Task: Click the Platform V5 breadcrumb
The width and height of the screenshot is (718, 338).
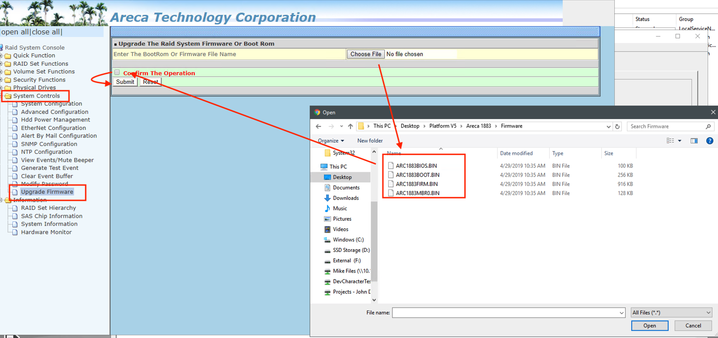Action: [x=443, y=126]
